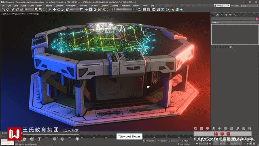259x146 pixels.
Task: Click the Render Production teapot icon
Action: (x=182, y=10)
